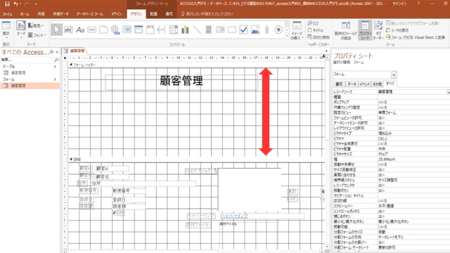
Task: Open the 外部データ ribbon tab
Action: (60, 14)
